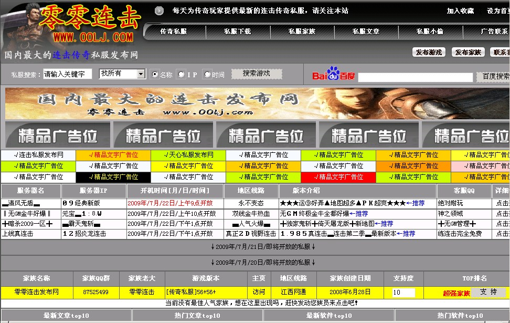
Task: Open the 找所有 dropdown
Action: [121, 74]
